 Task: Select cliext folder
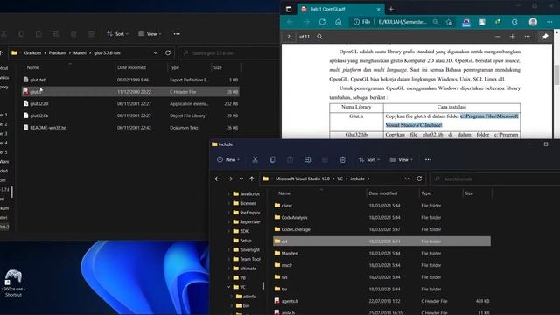[x=381, y=206]
